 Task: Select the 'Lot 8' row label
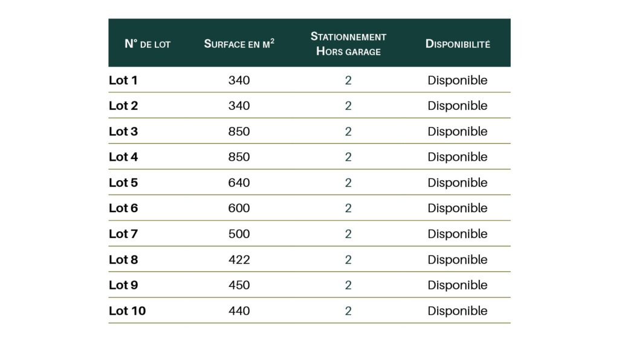pyautogui.click(x=123, y=260)
